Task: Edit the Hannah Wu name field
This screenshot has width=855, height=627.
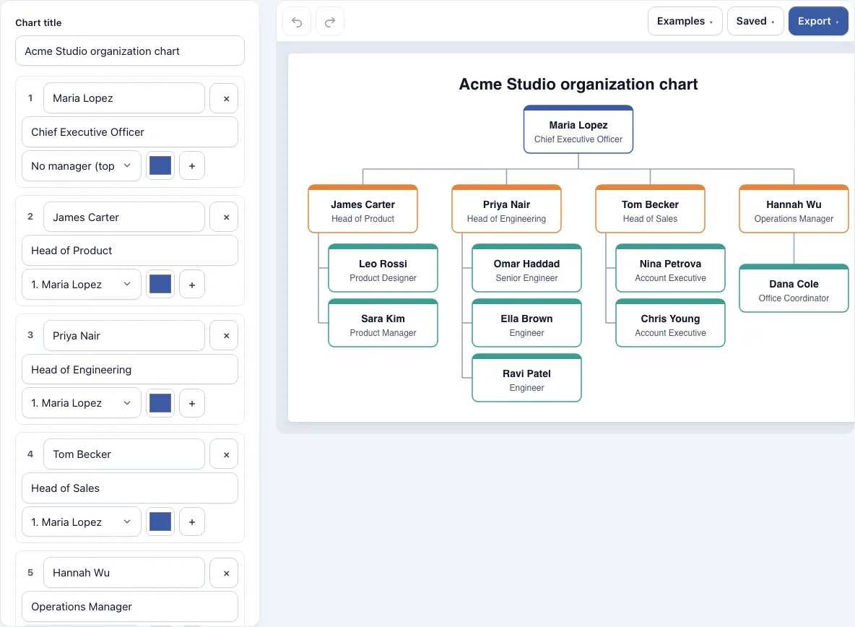Action: [x=123, y=573]
